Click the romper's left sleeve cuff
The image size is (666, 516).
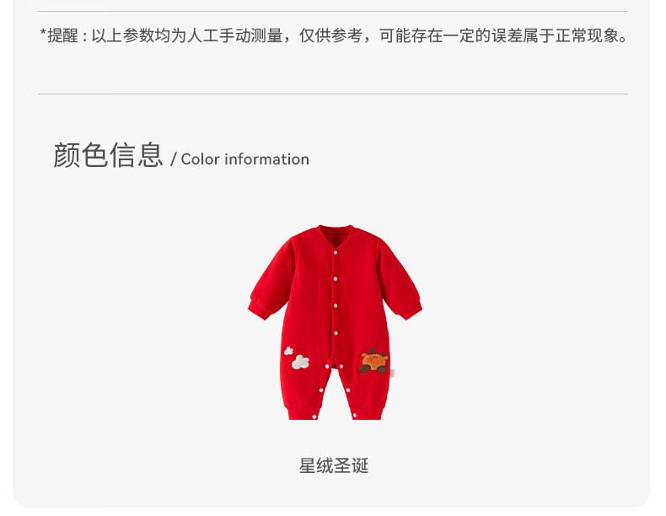pos(260,309)
